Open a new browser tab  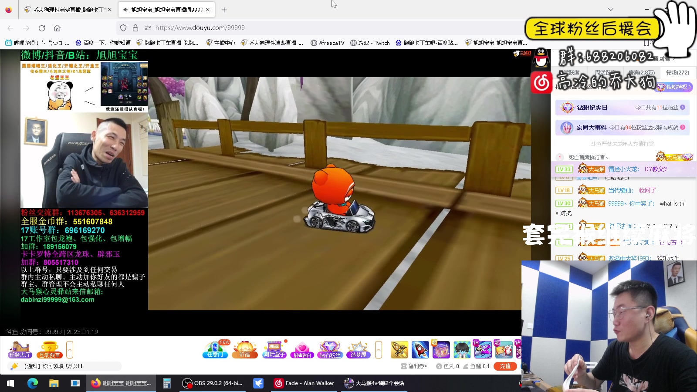224,10
